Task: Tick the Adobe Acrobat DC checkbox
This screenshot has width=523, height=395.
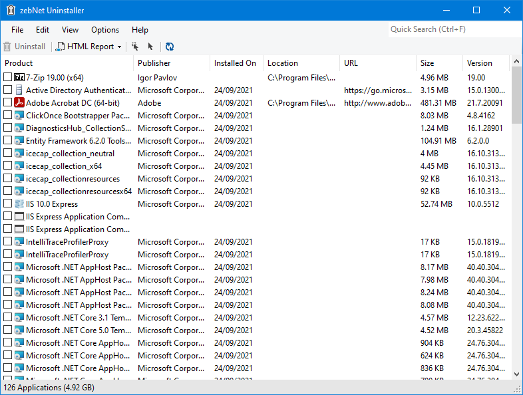Action: tap(8, 103)
